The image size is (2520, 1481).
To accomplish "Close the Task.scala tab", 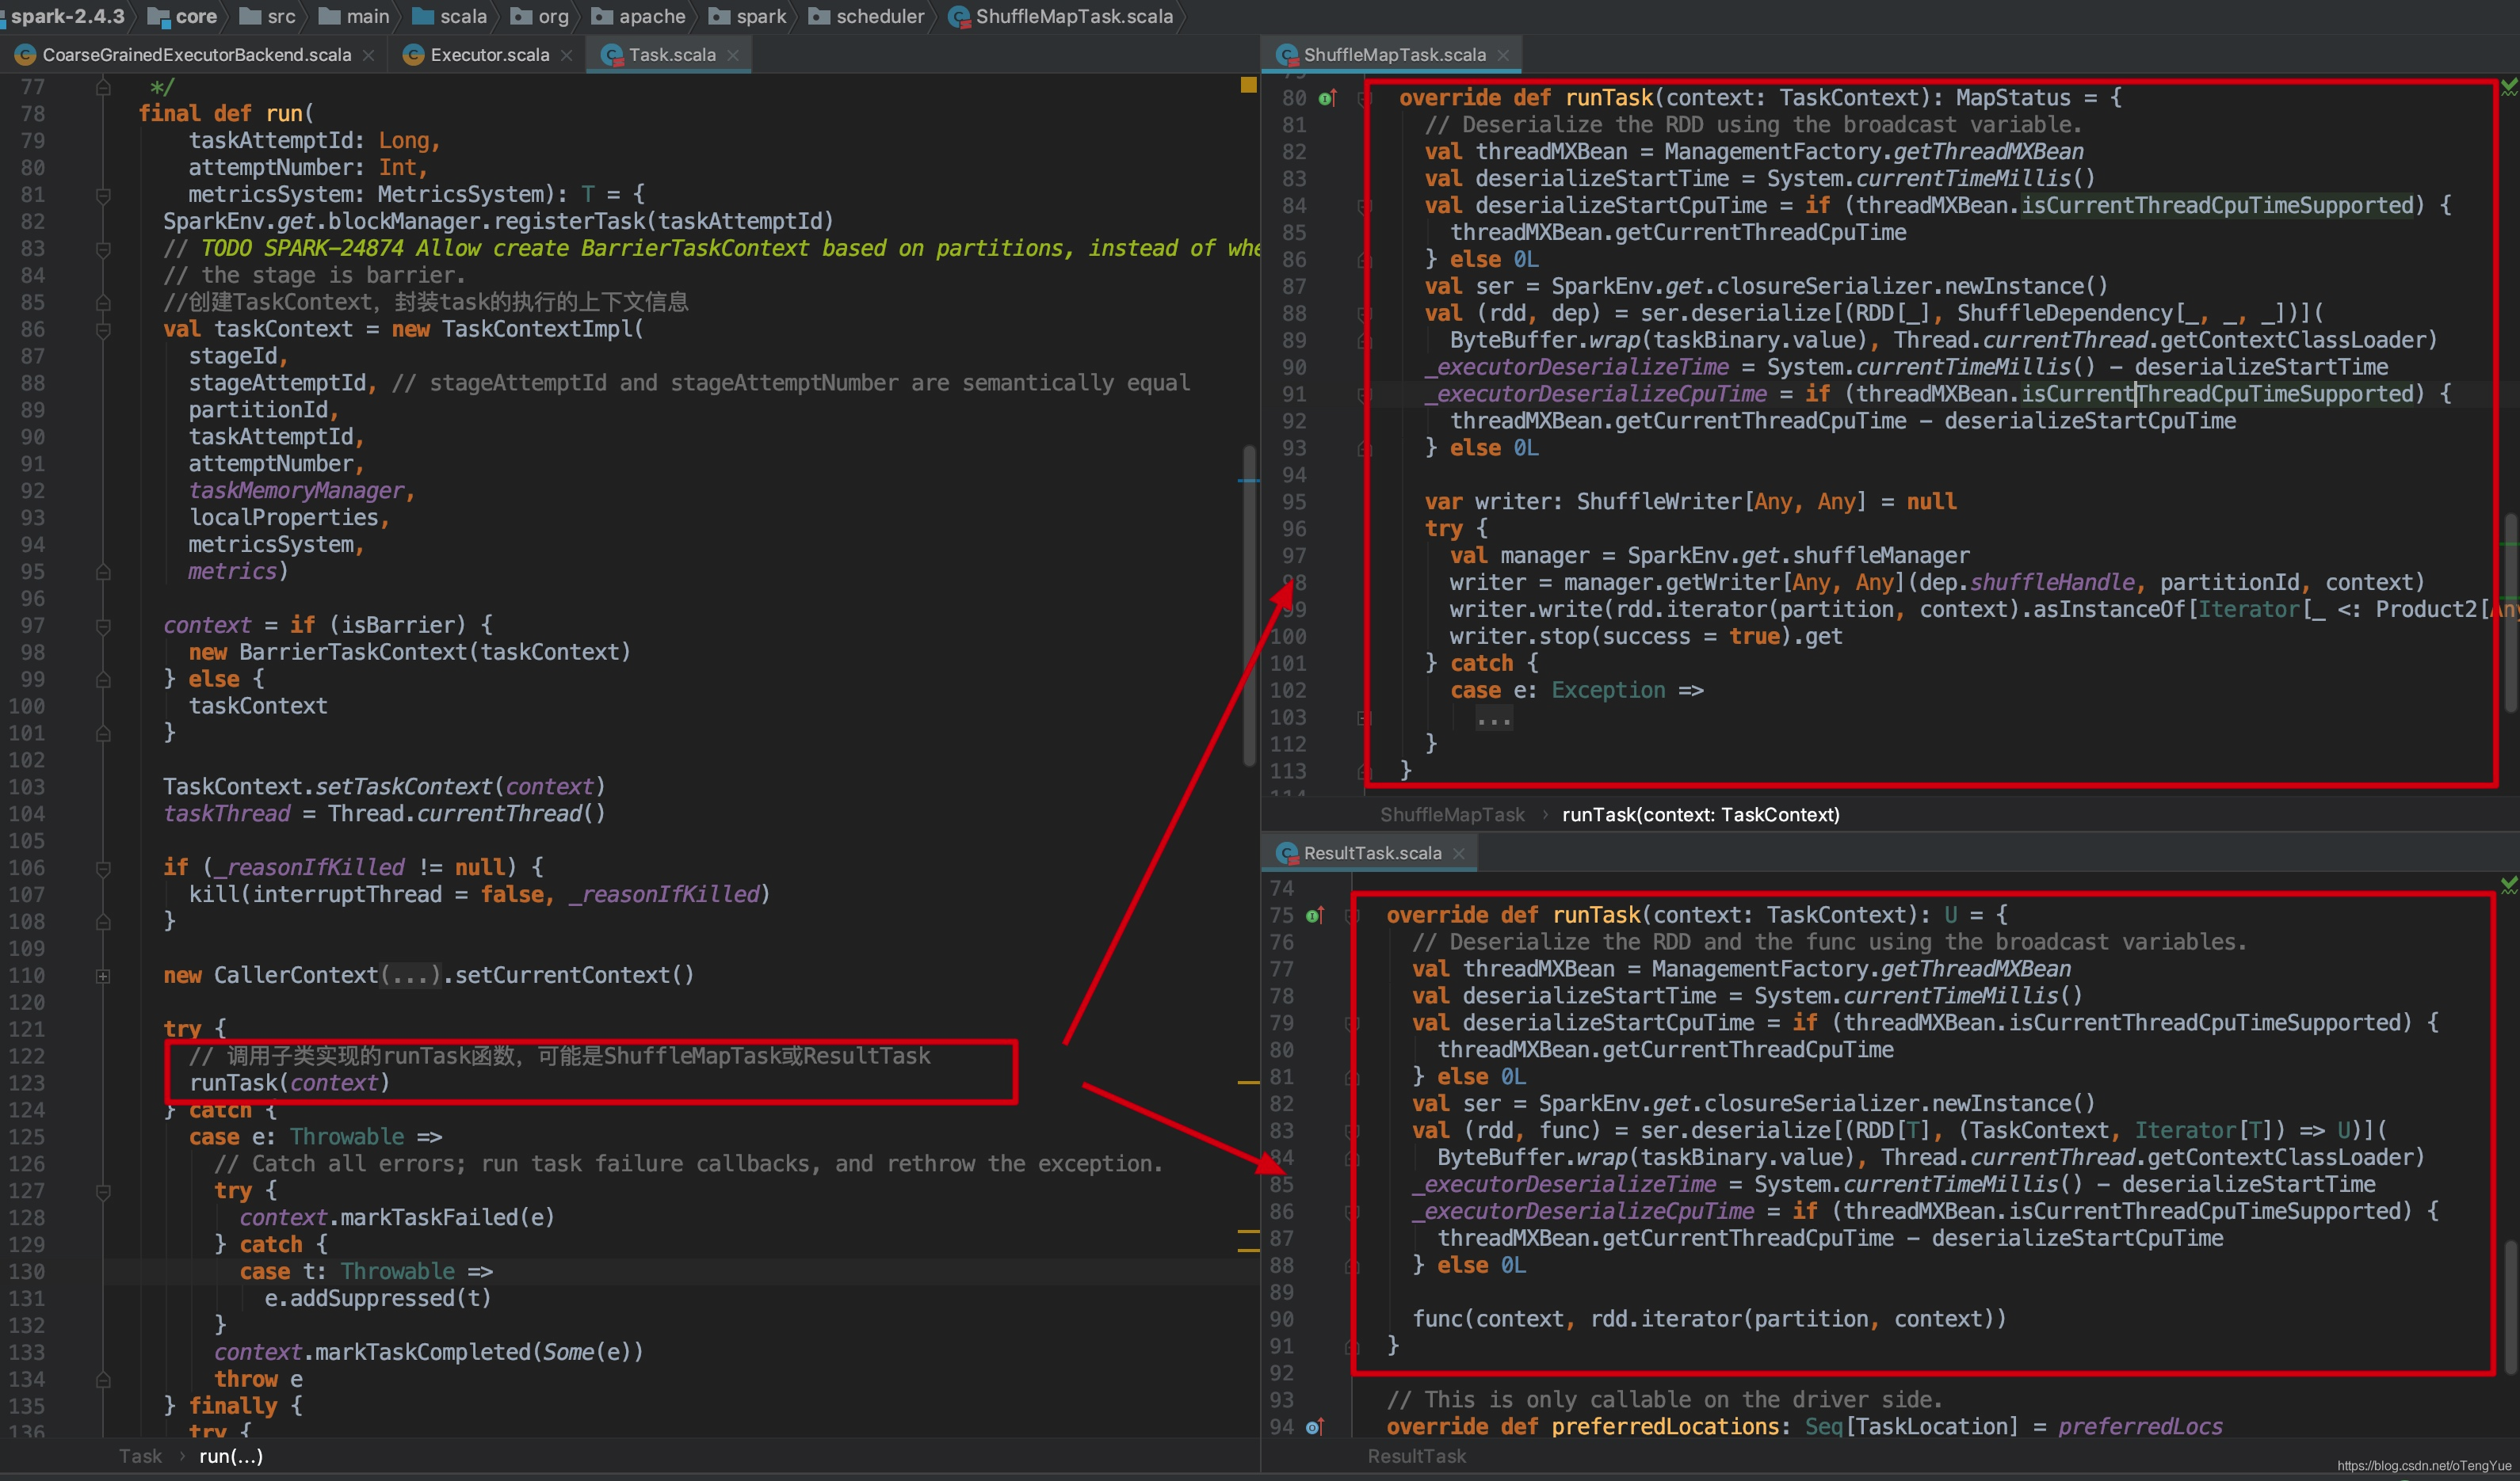I will tap(733, 56).
